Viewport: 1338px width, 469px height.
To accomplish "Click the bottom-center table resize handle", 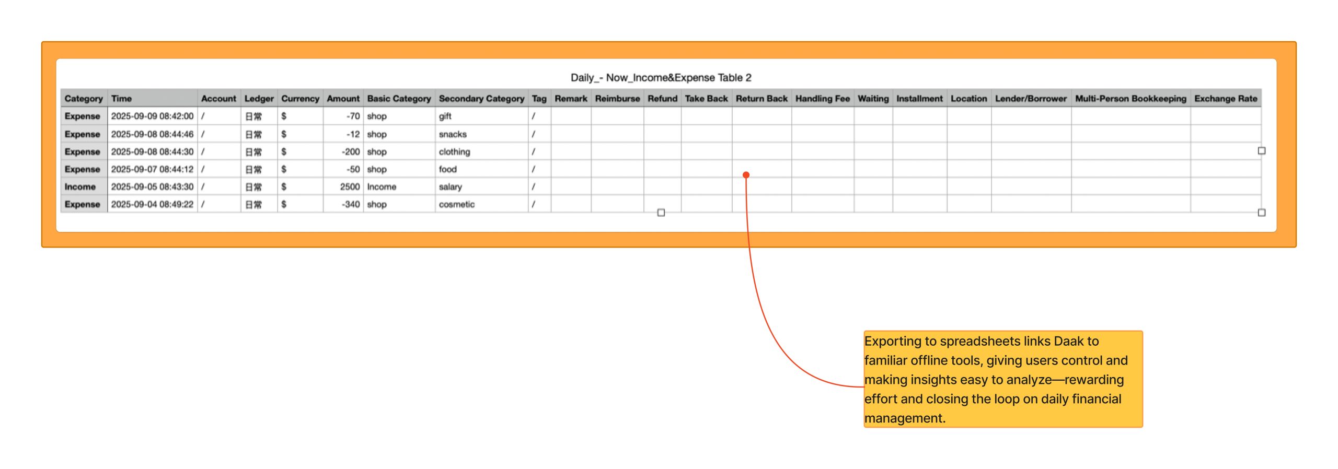I will [x=661, y=213].
